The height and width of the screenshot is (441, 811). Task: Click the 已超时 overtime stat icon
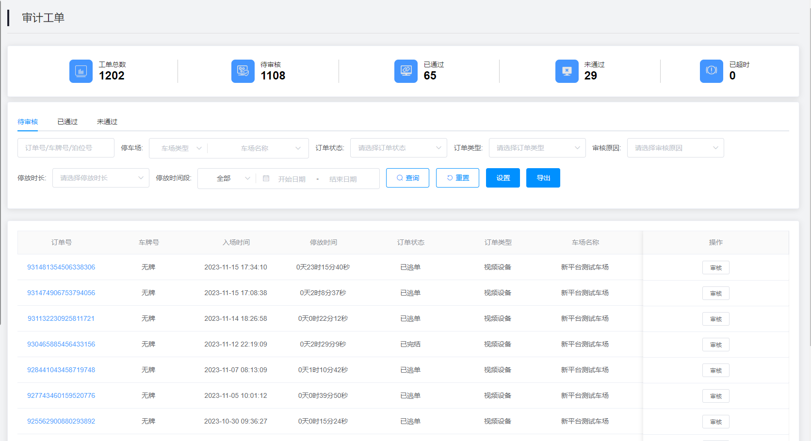coord(711,71)
